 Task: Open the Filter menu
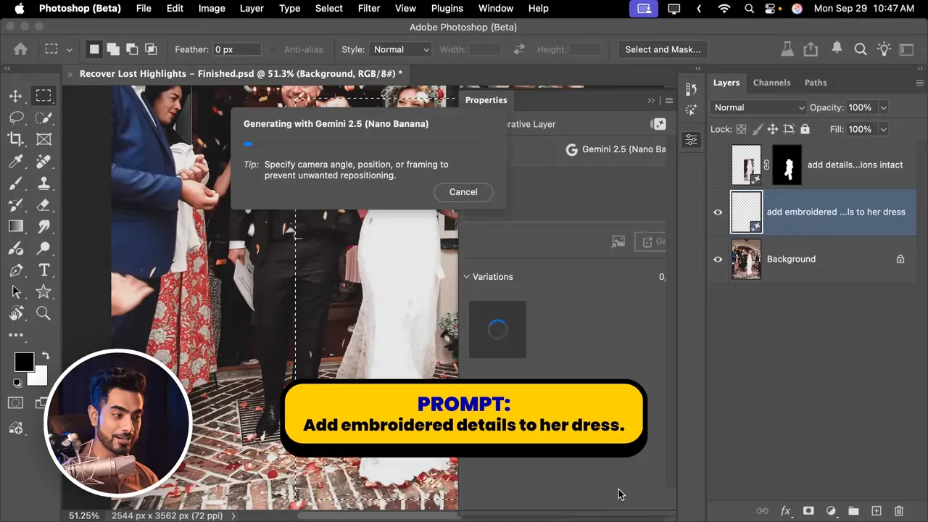pyautogui.click(x=369, y=8)
